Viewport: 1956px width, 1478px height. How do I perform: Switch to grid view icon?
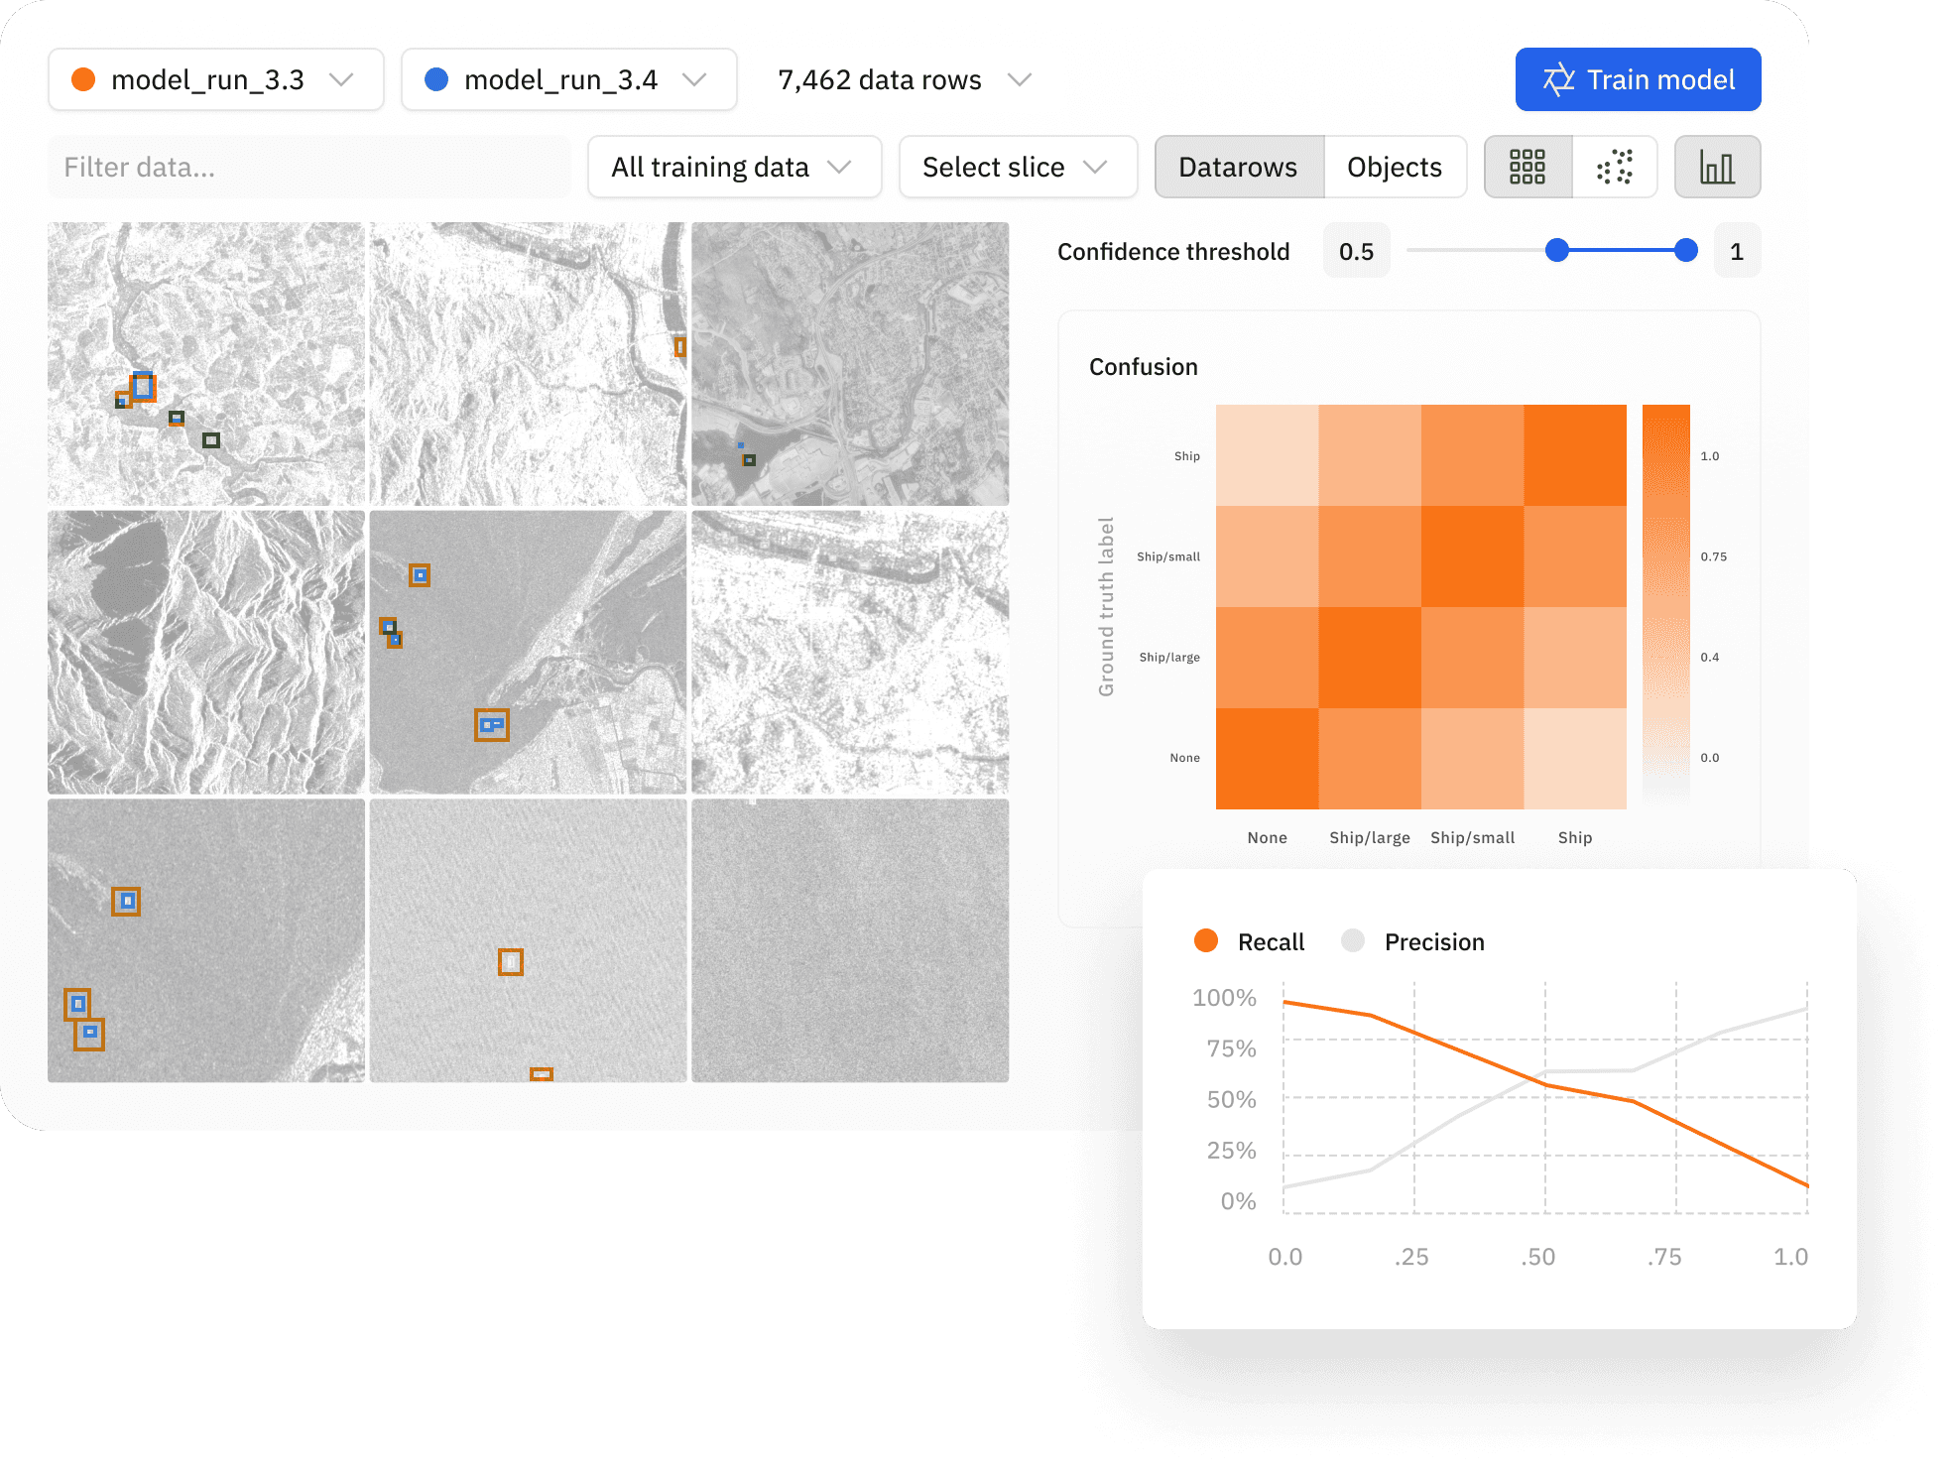pos(1527,167)
